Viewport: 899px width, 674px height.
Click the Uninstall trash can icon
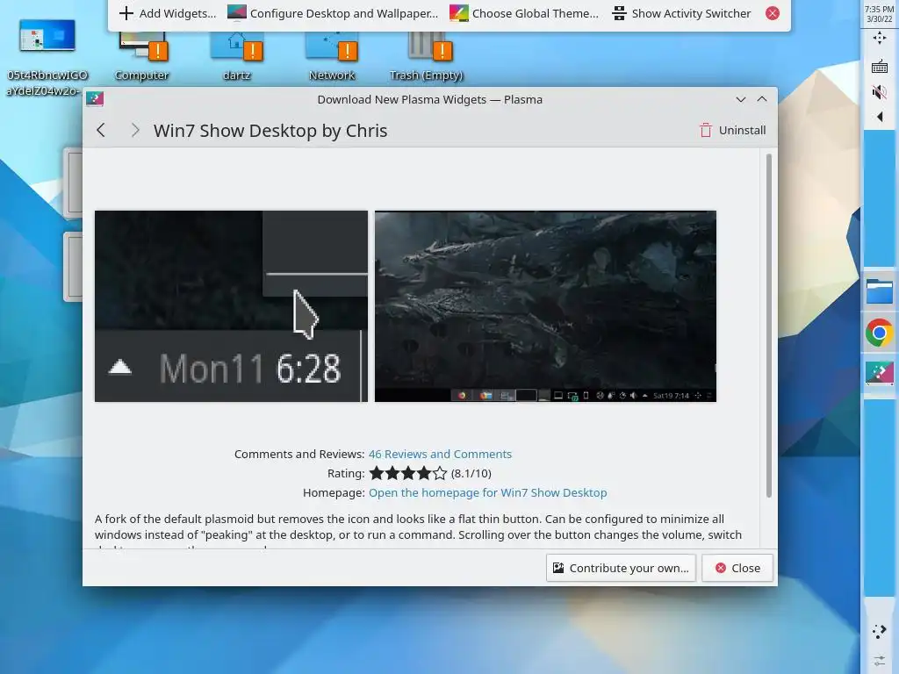click(706, 130)
